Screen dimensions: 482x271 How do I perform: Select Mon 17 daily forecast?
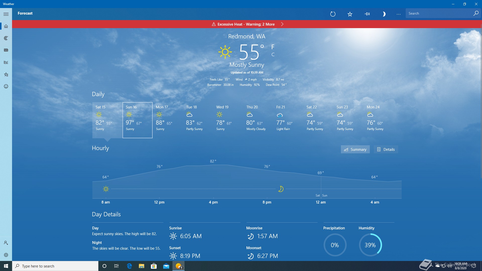pyautogui.click(x=167, y=120)
